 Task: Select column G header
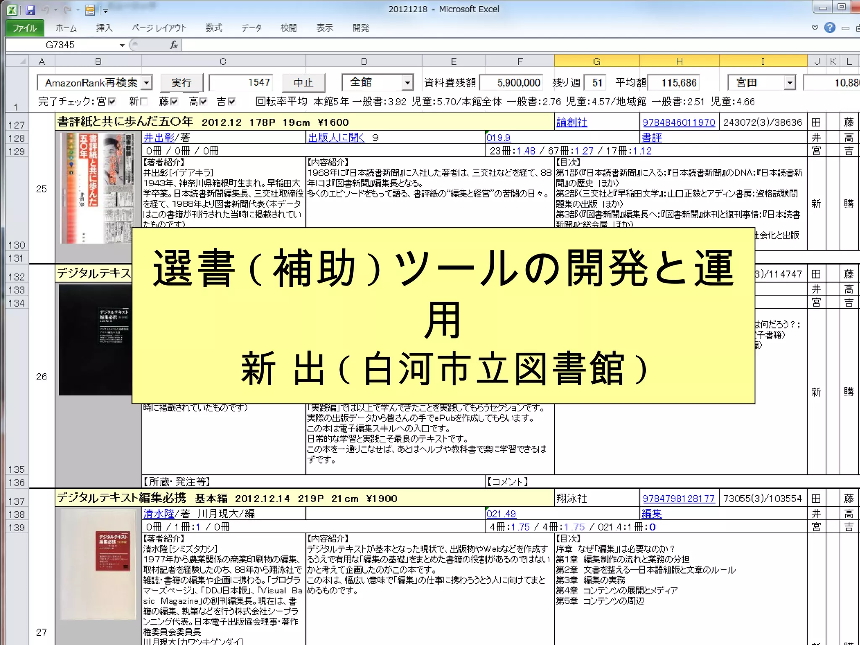[x=596, y=61]
